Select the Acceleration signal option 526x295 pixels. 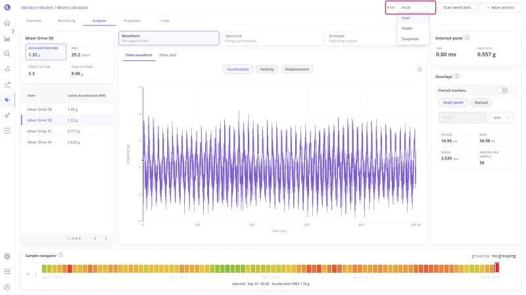click(x=238, y=69)
